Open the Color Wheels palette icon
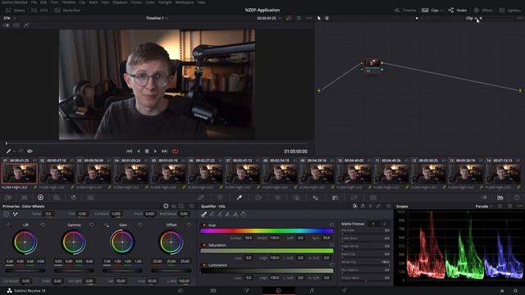Viewport: 525px width, 295px height. pyautogui.click(x=40, y=197)
